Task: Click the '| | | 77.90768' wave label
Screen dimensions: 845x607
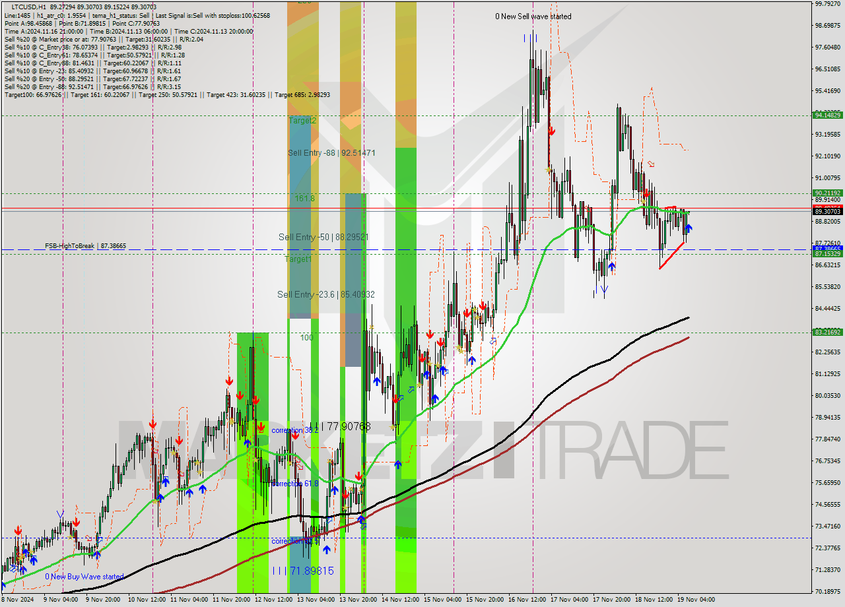Action: coord(340,428)
